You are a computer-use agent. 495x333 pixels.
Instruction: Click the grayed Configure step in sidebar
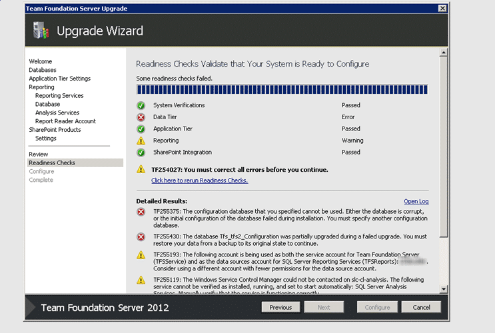click(42, 171)
